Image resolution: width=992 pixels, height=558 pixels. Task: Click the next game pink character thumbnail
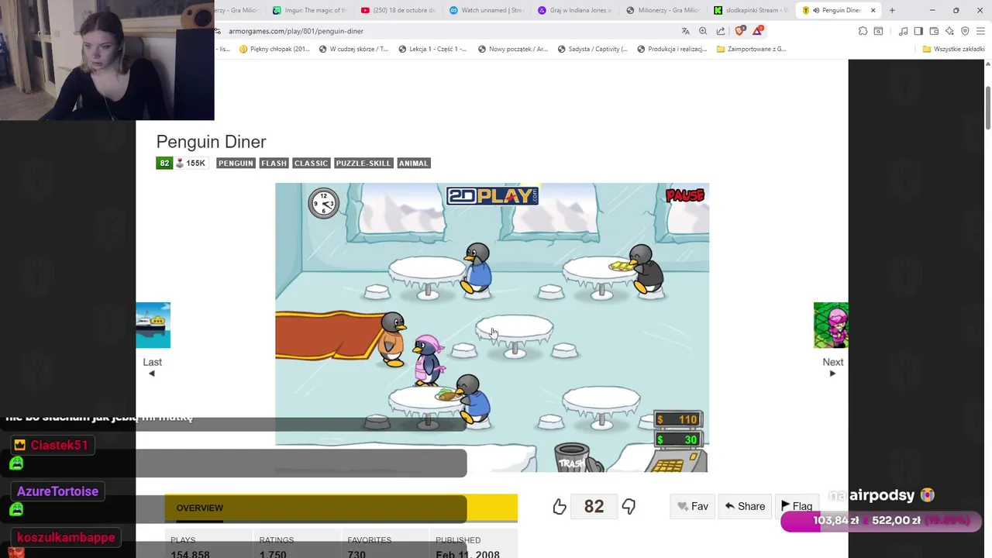tap(831, 325)
